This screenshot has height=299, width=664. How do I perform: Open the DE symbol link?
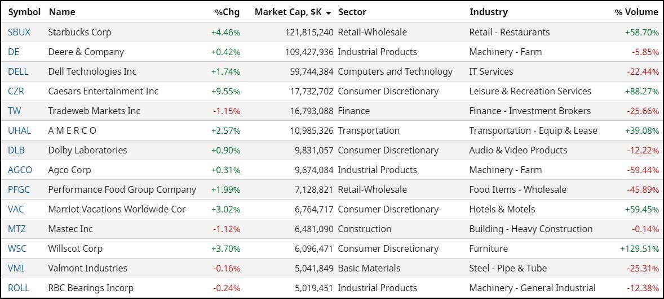(x=14, y=52)
